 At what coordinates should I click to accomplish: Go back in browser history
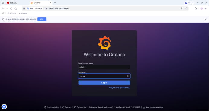click(3, 8)
